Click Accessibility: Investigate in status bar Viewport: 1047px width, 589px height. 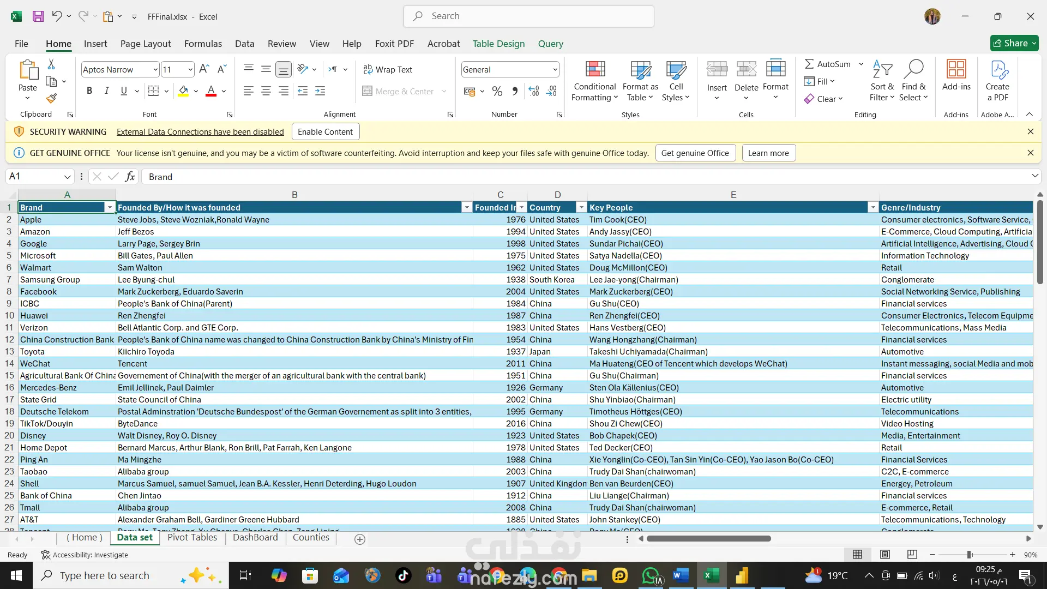pos(85,555)
